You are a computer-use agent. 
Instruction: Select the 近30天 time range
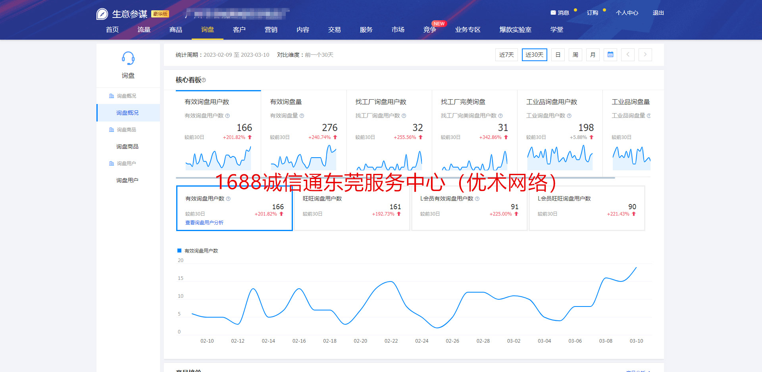pos(534,55)
